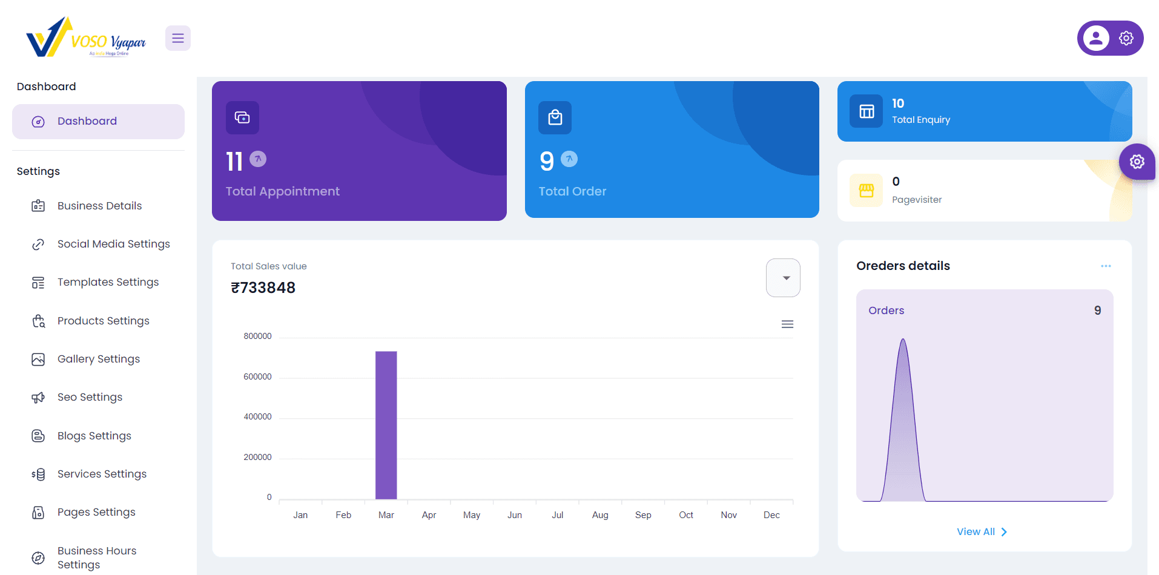Select Dashboard in the sidebar
Screen dimensions: 1159x575
(x=98, y=121)
